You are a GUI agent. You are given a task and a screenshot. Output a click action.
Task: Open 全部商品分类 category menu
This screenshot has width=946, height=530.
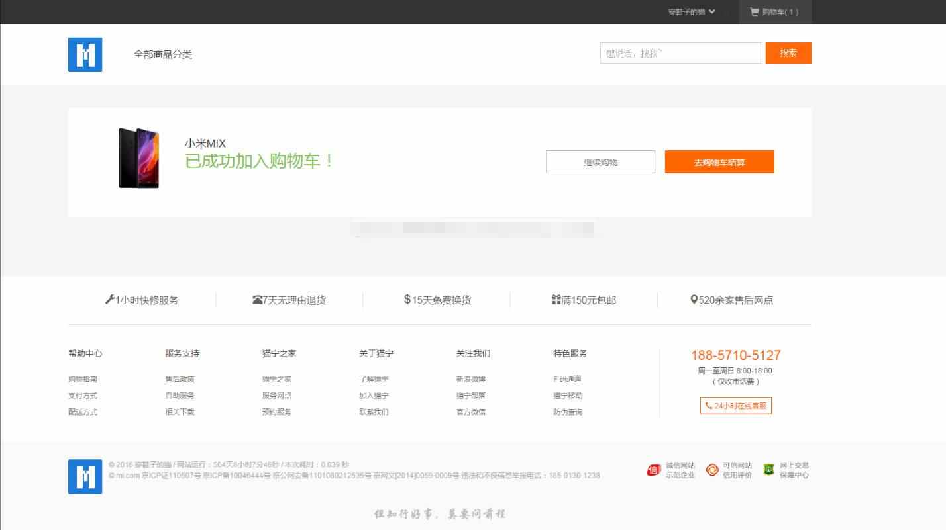[163, 54]
